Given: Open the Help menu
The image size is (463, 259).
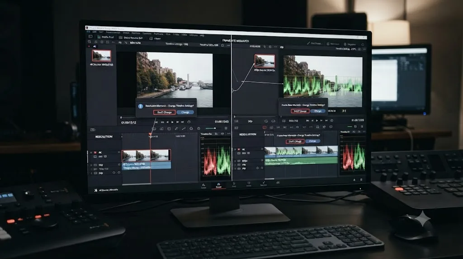Looking at the screenshot, I should [202, 35].
